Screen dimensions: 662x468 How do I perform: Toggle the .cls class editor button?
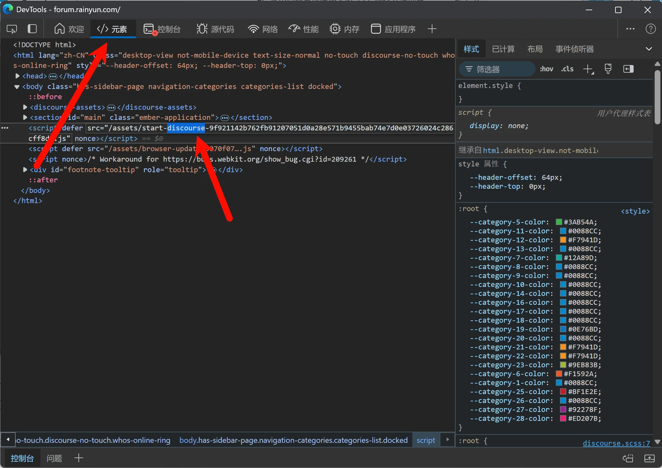(x=567, y=69)
